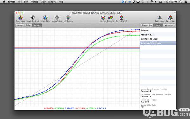The image size is (190, 119).
Task: Click the Convert to 1D icon
Action: click(x=121, y=19)
